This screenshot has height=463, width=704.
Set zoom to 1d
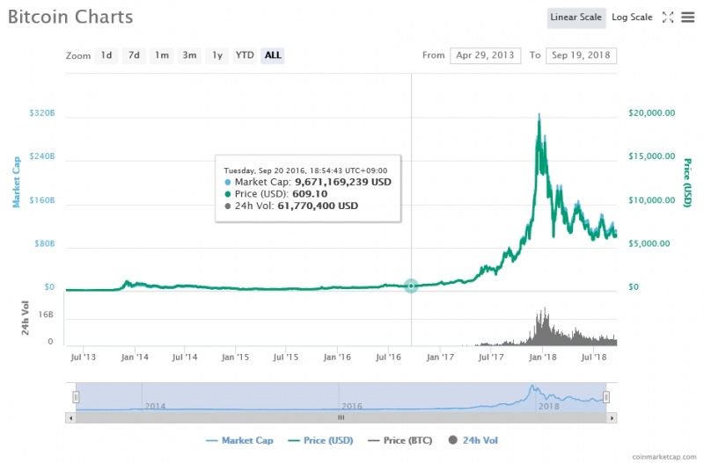(x=106, y=55)
